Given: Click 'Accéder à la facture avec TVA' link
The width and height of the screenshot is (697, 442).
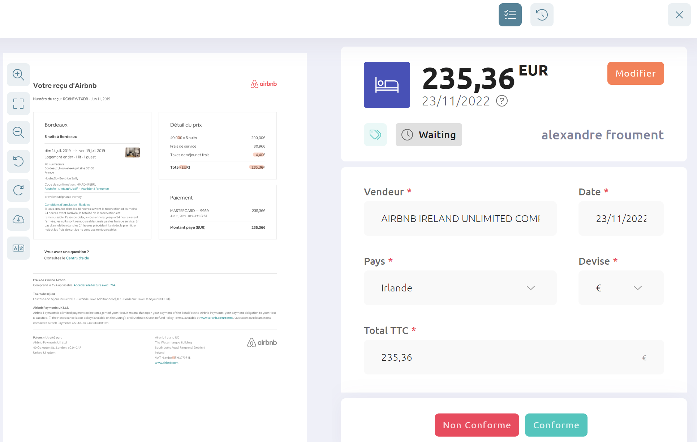Looking at the screenshot, I should click(x=95, y=285).
